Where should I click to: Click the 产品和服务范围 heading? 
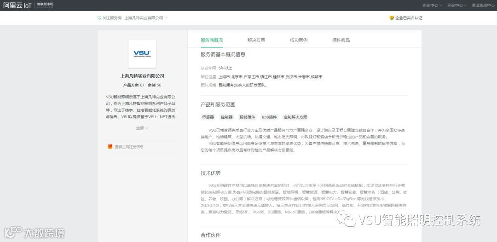click(218, 104)
